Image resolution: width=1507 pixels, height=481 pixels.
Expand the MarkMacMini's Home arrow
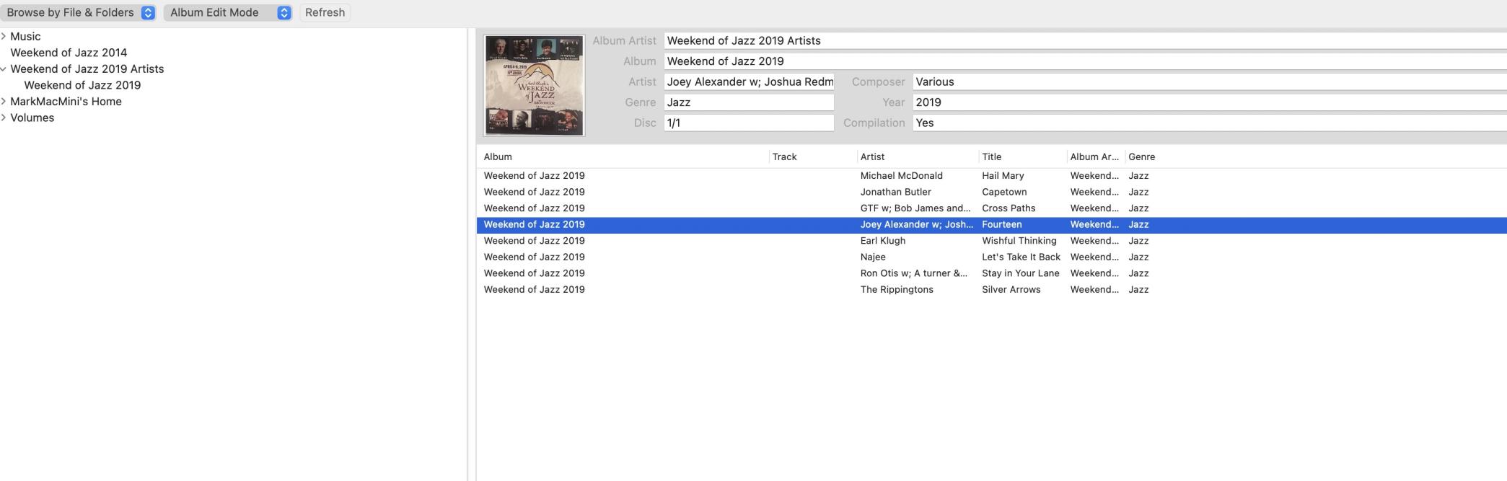(4, 102)
